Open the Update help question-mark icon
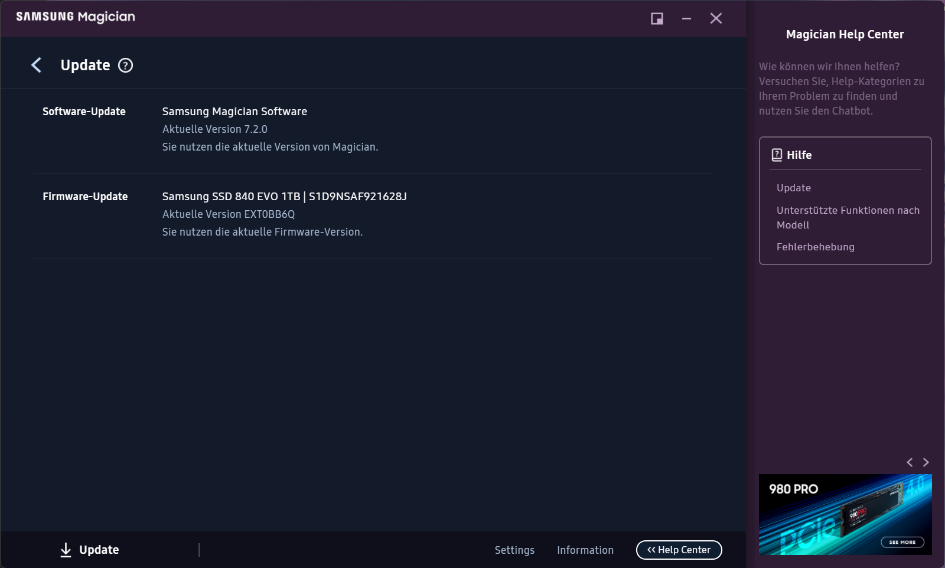945x568 pixels. (125, 66)
